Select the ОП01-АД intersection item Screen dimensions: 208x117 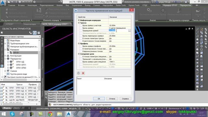(x=20, y=62)
